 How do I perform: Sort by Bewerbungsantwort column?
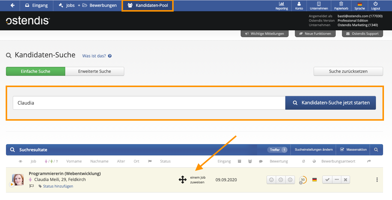338,161
